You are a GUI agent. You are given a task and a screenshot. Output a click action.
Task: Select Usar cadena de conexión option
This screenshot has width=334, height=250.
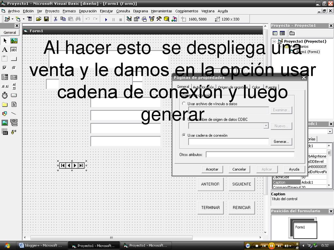pos(184,135)
